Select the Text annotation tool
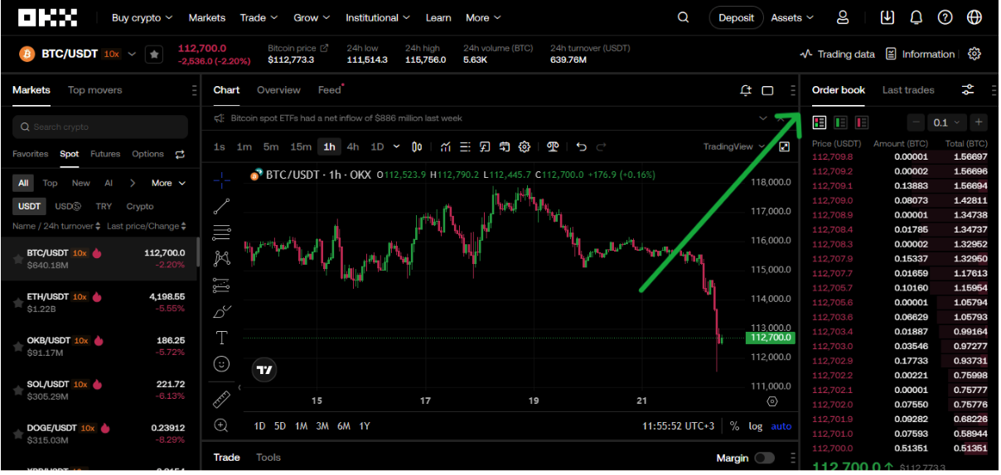Image resolution: width=1001 pixels, height=475 pixels. tap(221, 338)
